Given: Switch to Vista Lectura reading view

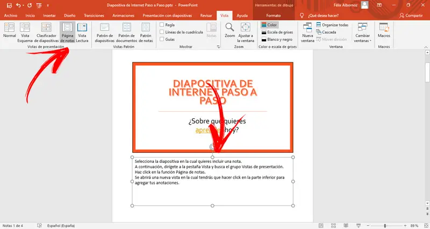Looking at the screenshot, I should tap(82, 32).
